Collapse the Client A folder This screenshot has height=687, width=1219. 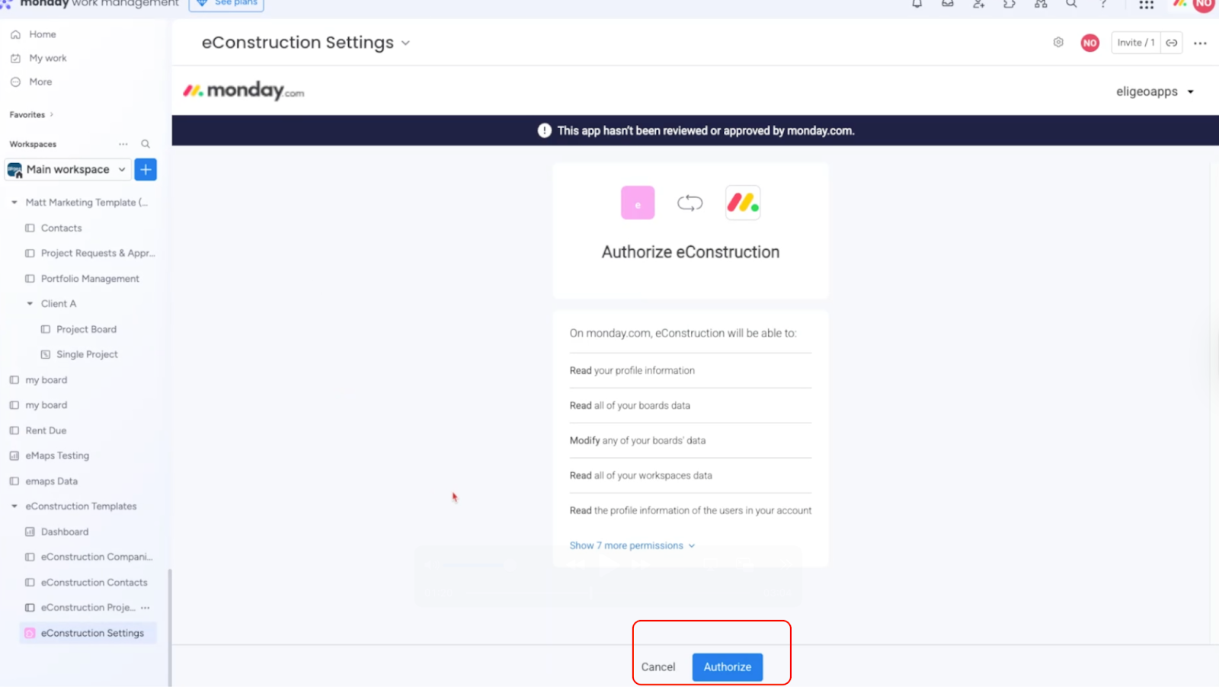(x=30, y=303)
